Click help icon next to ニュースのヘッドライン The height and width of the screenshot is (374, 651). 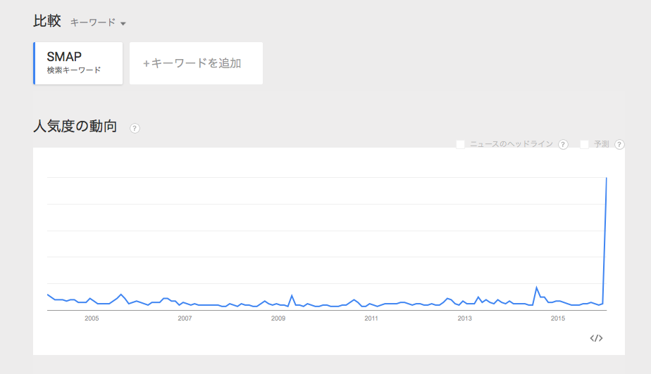[563, 145]
